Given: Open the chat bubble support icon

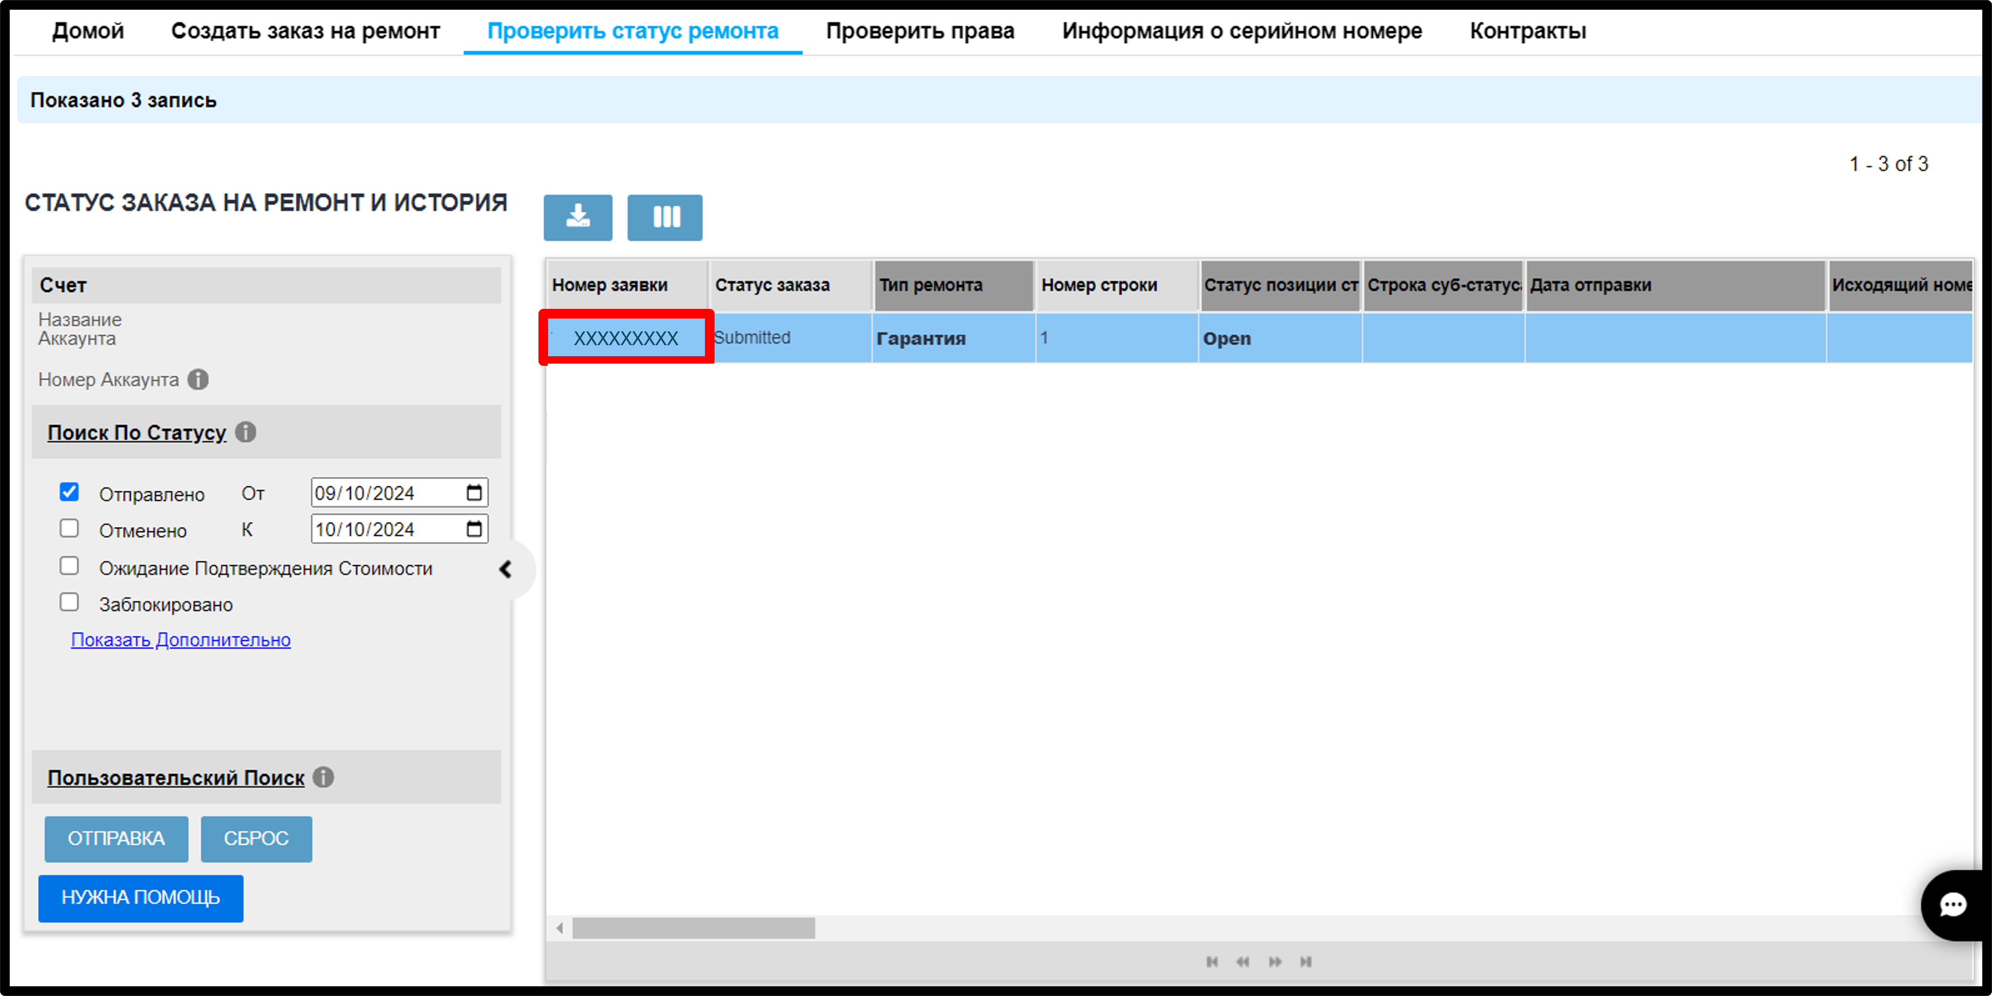Looking at the screenshot, I should pyautogui.click(x=1952, y=905).
